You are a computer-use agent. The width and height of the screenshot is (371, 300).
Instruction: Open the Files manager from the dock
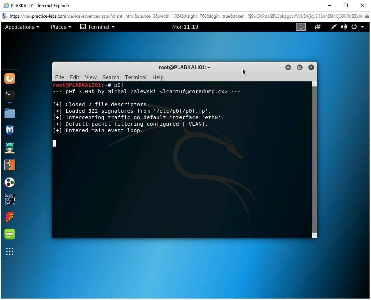point(10,113)
